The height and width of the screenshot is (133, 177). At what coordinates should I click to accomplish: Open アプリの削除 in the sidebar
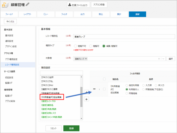10,101
